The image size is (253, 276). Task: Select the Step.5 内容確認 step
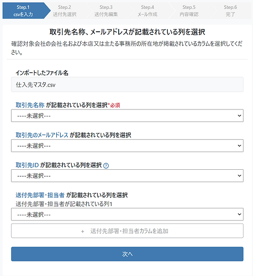click(189, 11)
